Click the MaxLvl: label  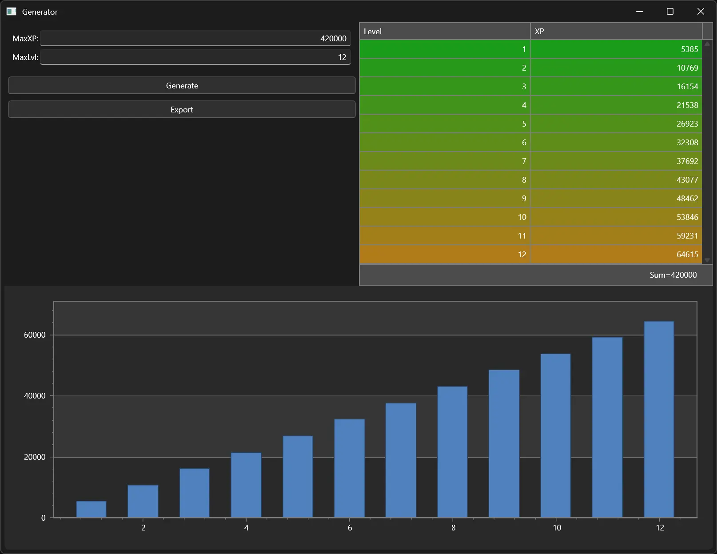click(x=25, y=57)
